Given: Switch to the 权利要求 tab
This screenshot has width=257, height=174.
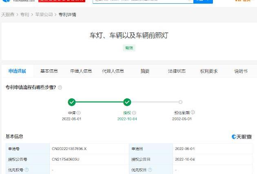Looking at the screenshot, I should coord(208,71).
